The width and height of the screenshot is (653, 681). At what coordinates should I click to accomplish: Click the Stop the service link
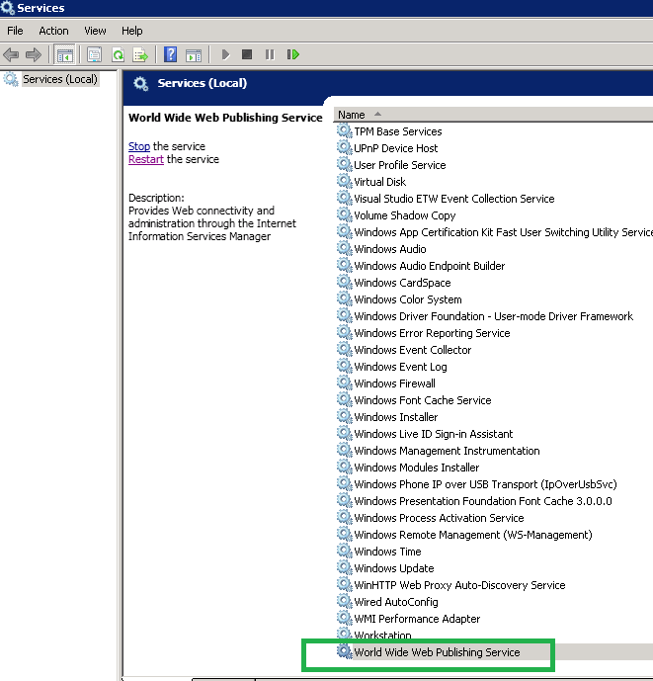[x=139, y=146]
